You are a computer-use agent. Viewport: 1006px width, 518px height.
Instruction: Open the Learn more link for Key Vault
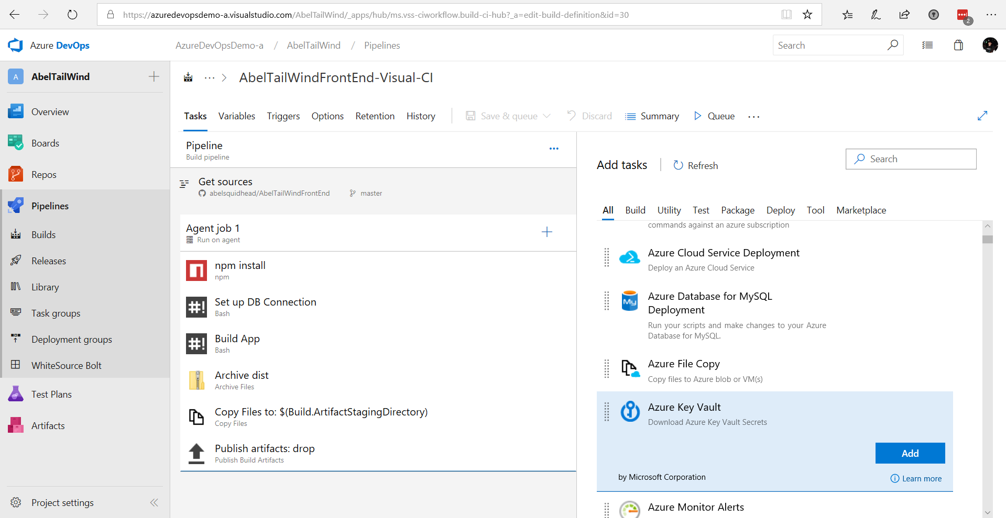click(916, 478)
